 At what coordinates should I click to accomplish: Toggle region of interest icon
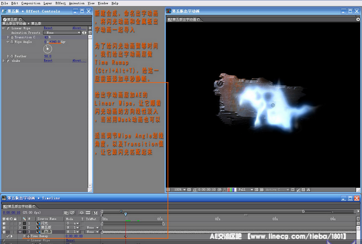coord(256,190)
